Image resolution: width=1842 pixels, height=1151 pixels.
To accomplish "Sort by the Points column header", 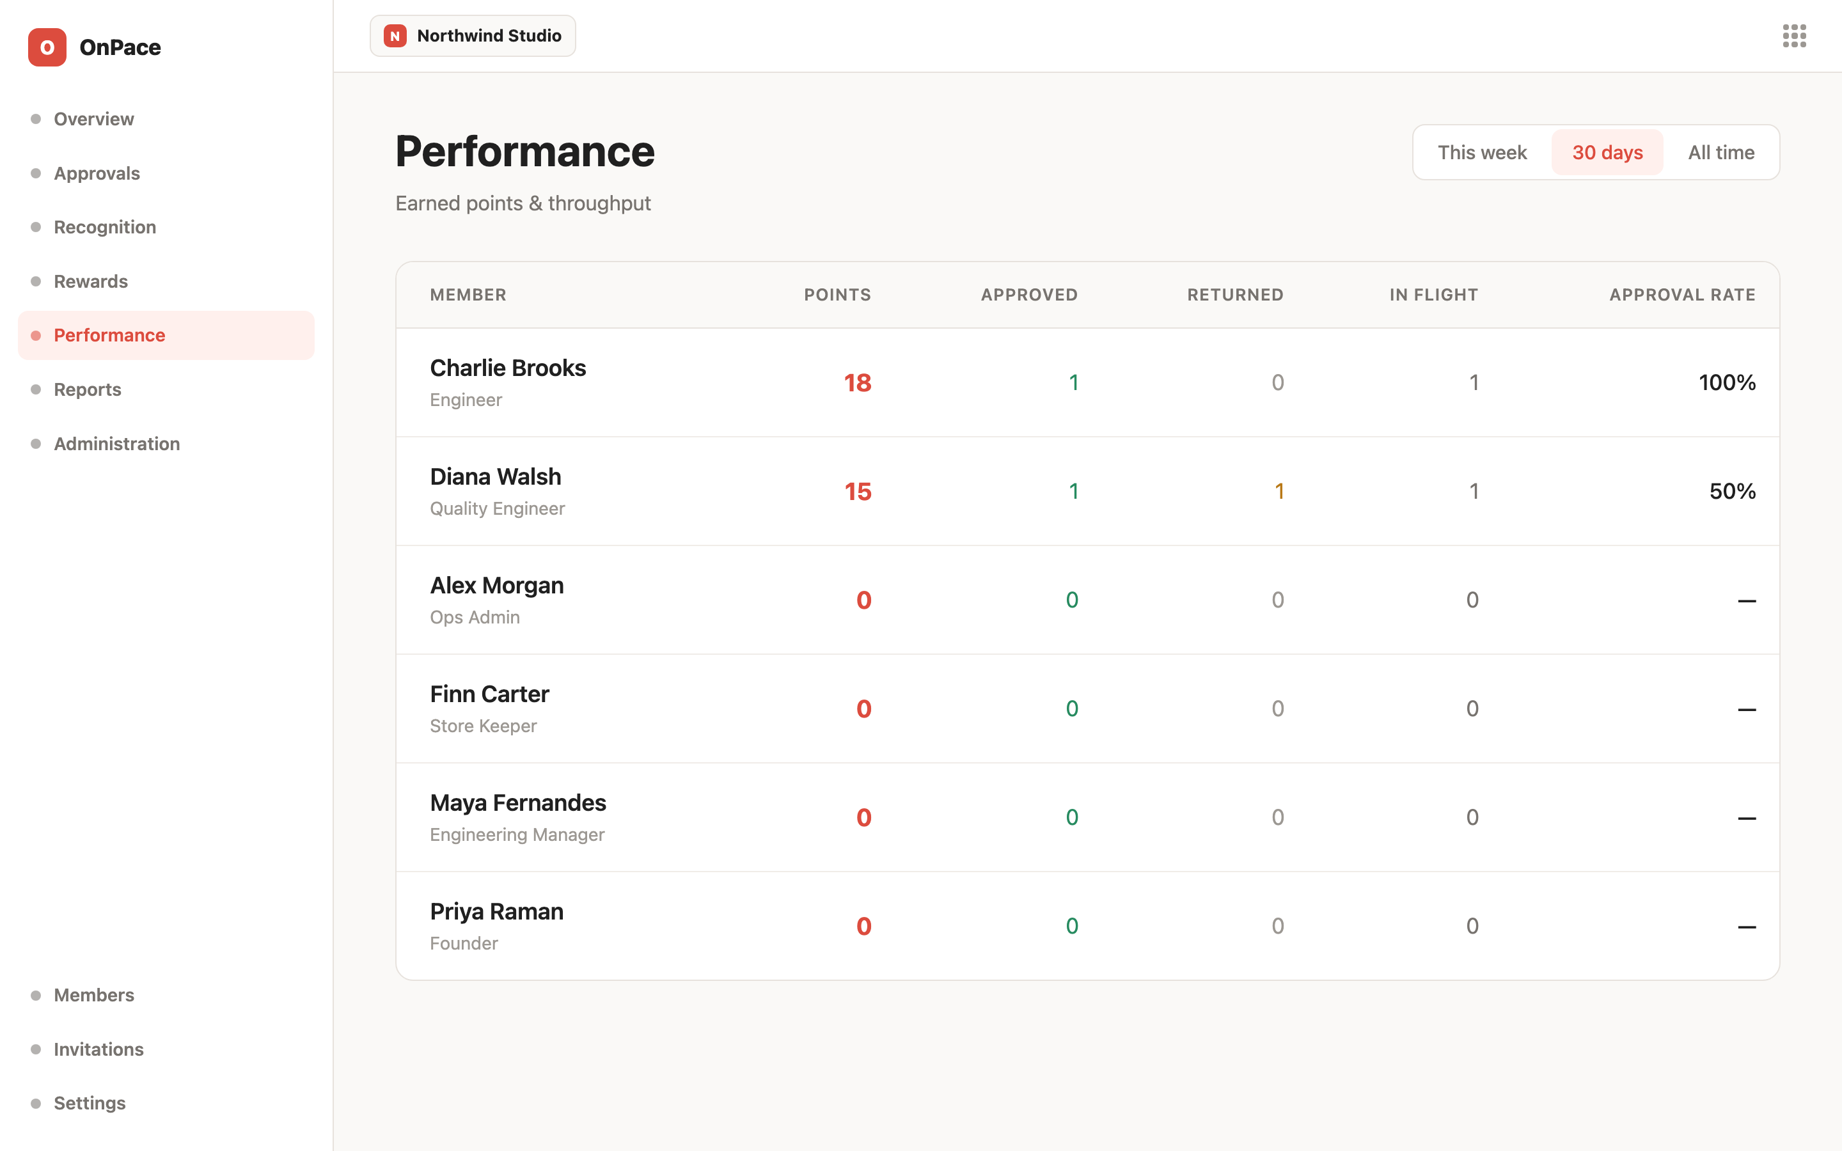I will point(837,295).
